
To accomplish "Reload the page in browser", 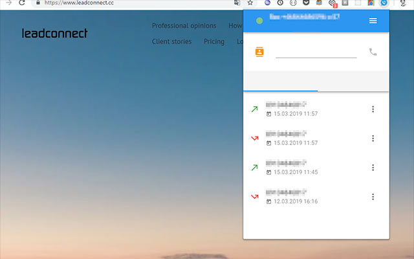I will coord(21,3).
